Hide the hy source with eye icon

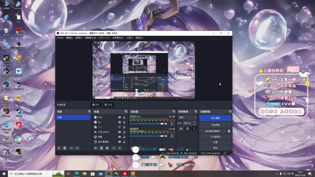[x=120, y=122]
